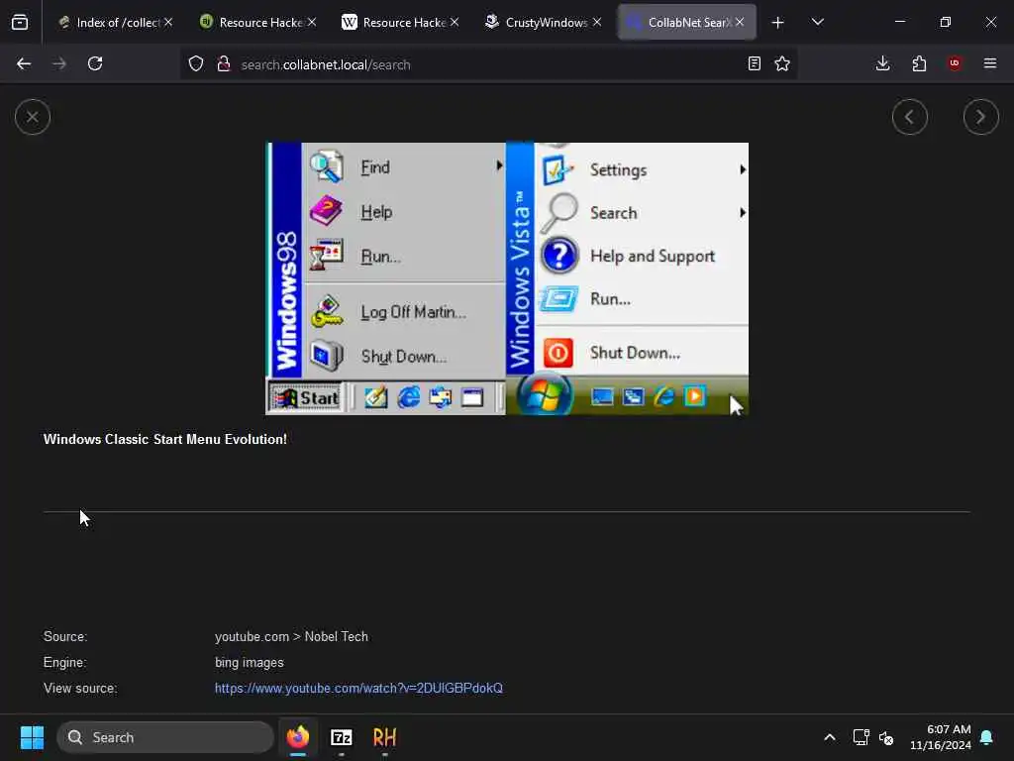Open the YouTube source link
Viewport: 1014px width, 761px height.
click(x=358, y=688)
